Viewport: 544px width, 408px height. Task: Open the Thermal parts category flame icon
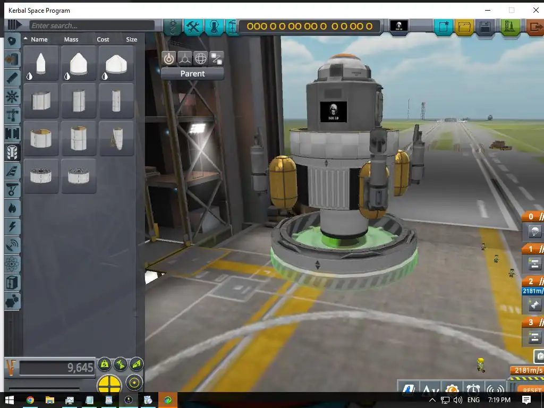13,208
